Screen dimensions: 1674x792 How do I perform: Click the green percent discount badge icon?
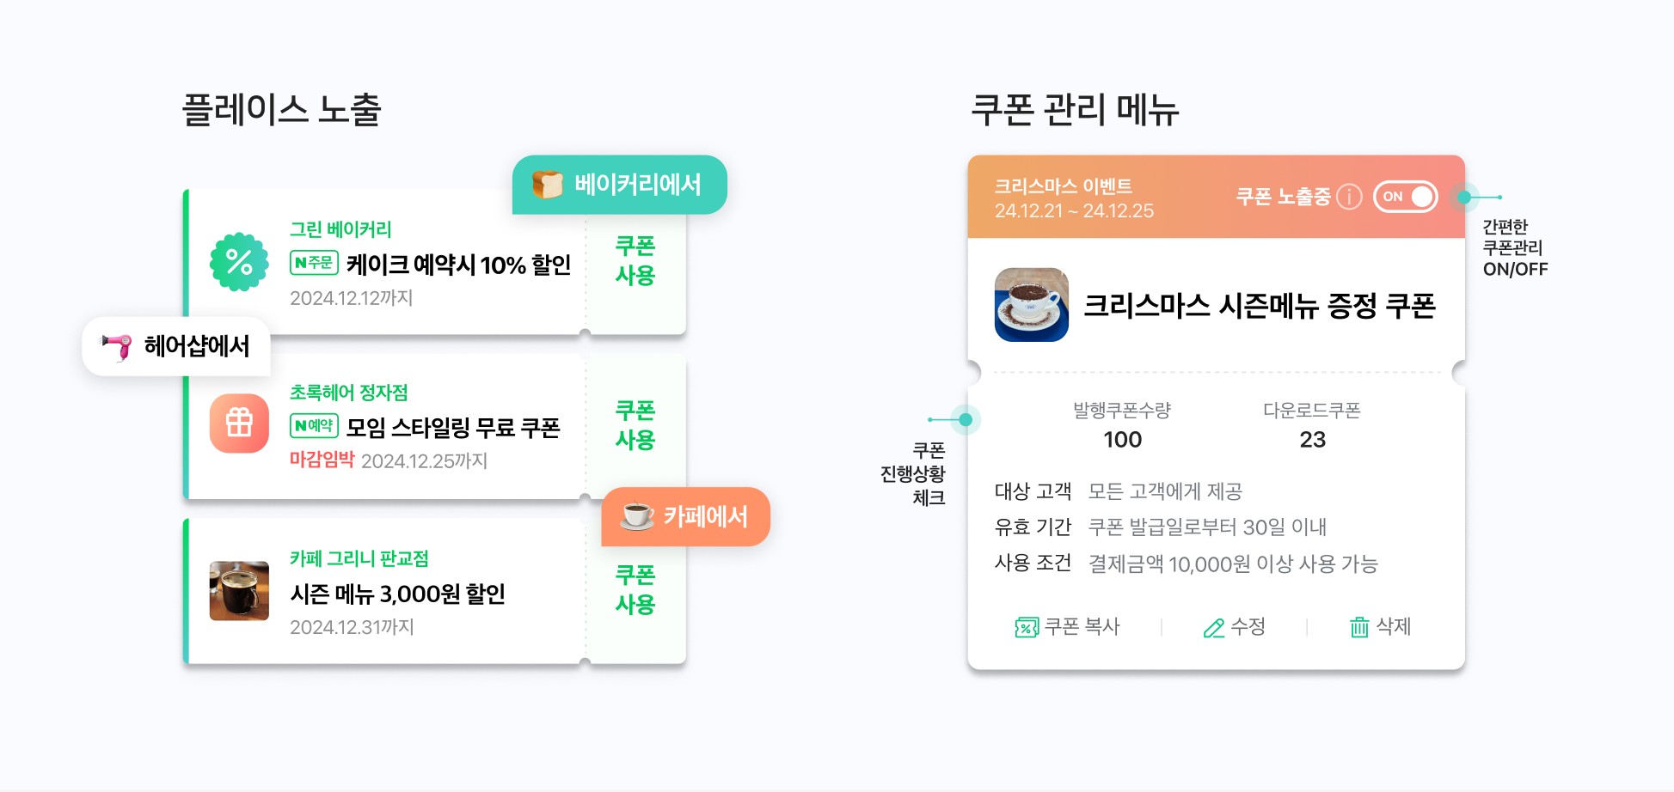pyautogui.click(x=239, y=262)
